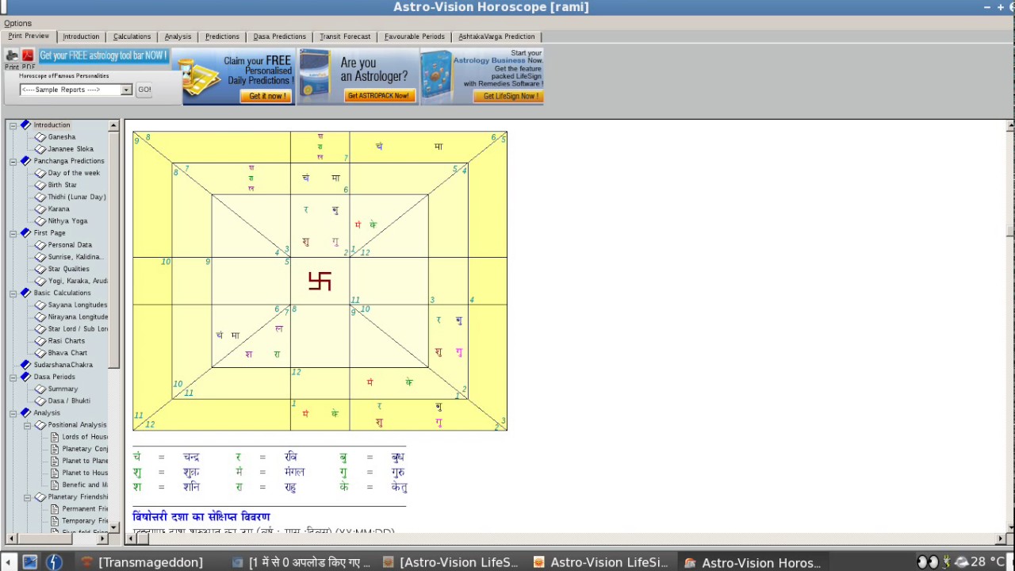1015x571 pixels.
Task: Switch to Transmageddon in the taskbar
Action: click(x=143, y=562)
